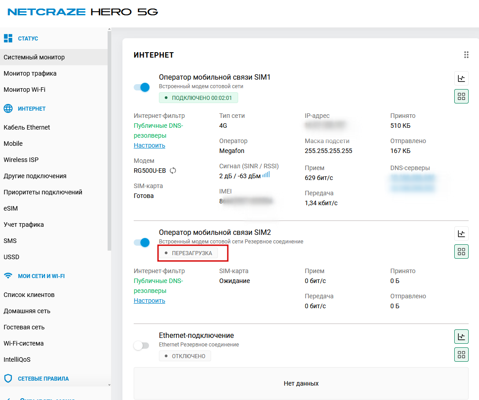Open Монитор трафика in the sidebar
Screen dimensions: 479x400
30,73
